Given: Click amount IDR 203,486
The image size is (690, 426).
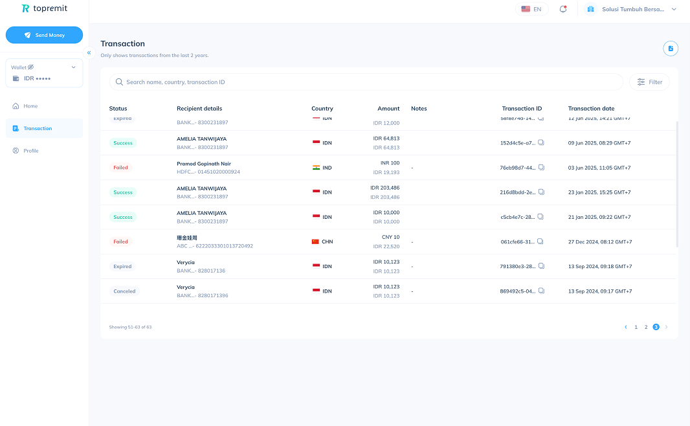Looking at the screenshot, I should tap(385, 188).
